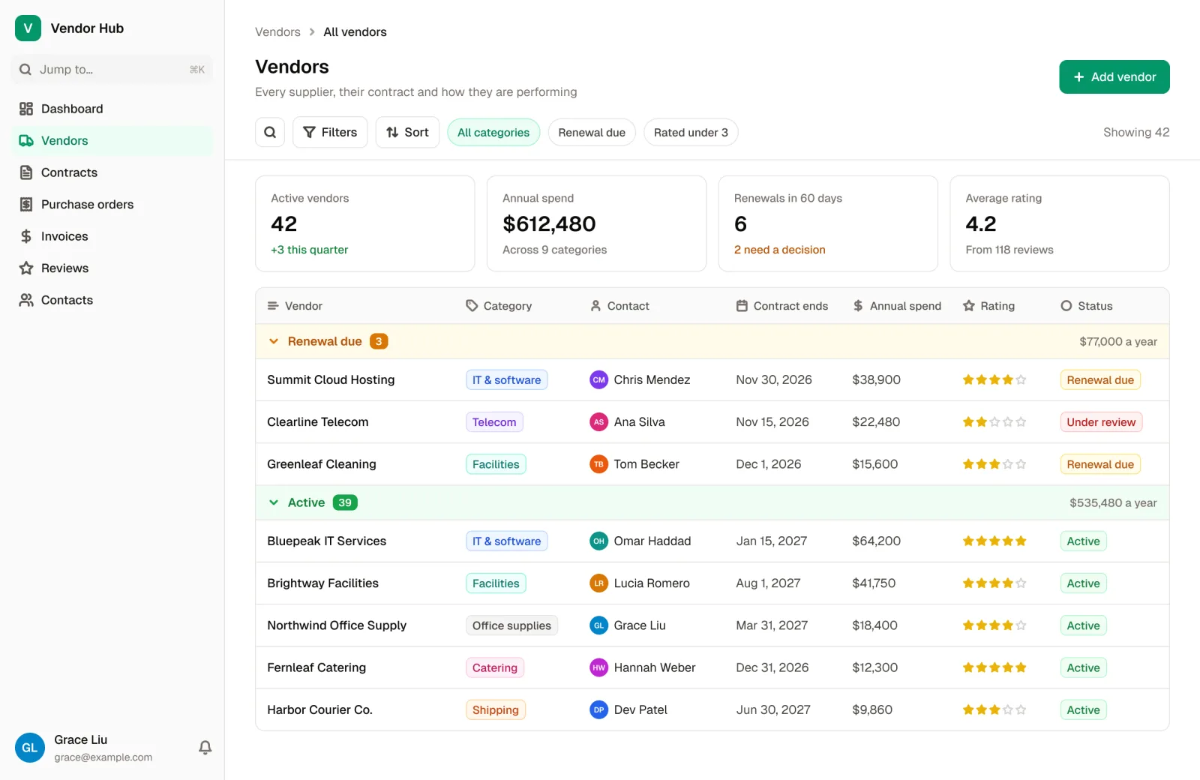Click Omar Haddad's OH avatar
1200x780 pixels.
[x=598, y=541]
